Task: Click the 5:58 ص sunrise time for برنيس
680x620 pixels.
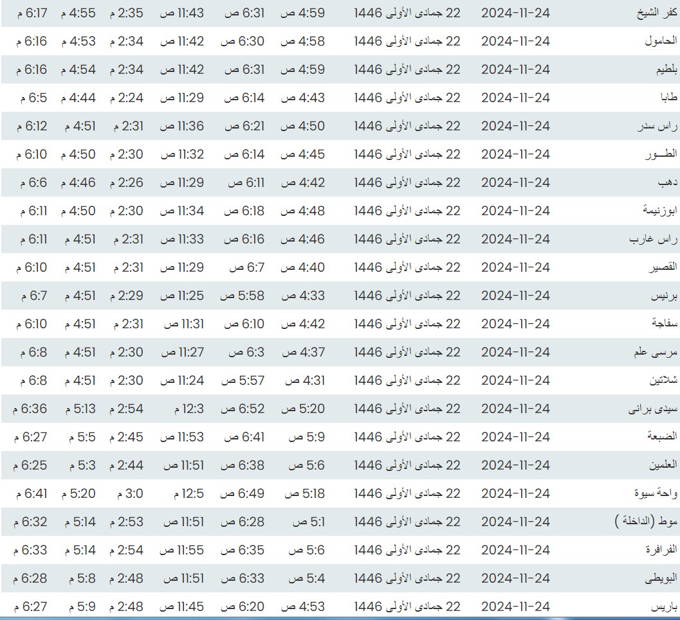Action: click(244, 296)
